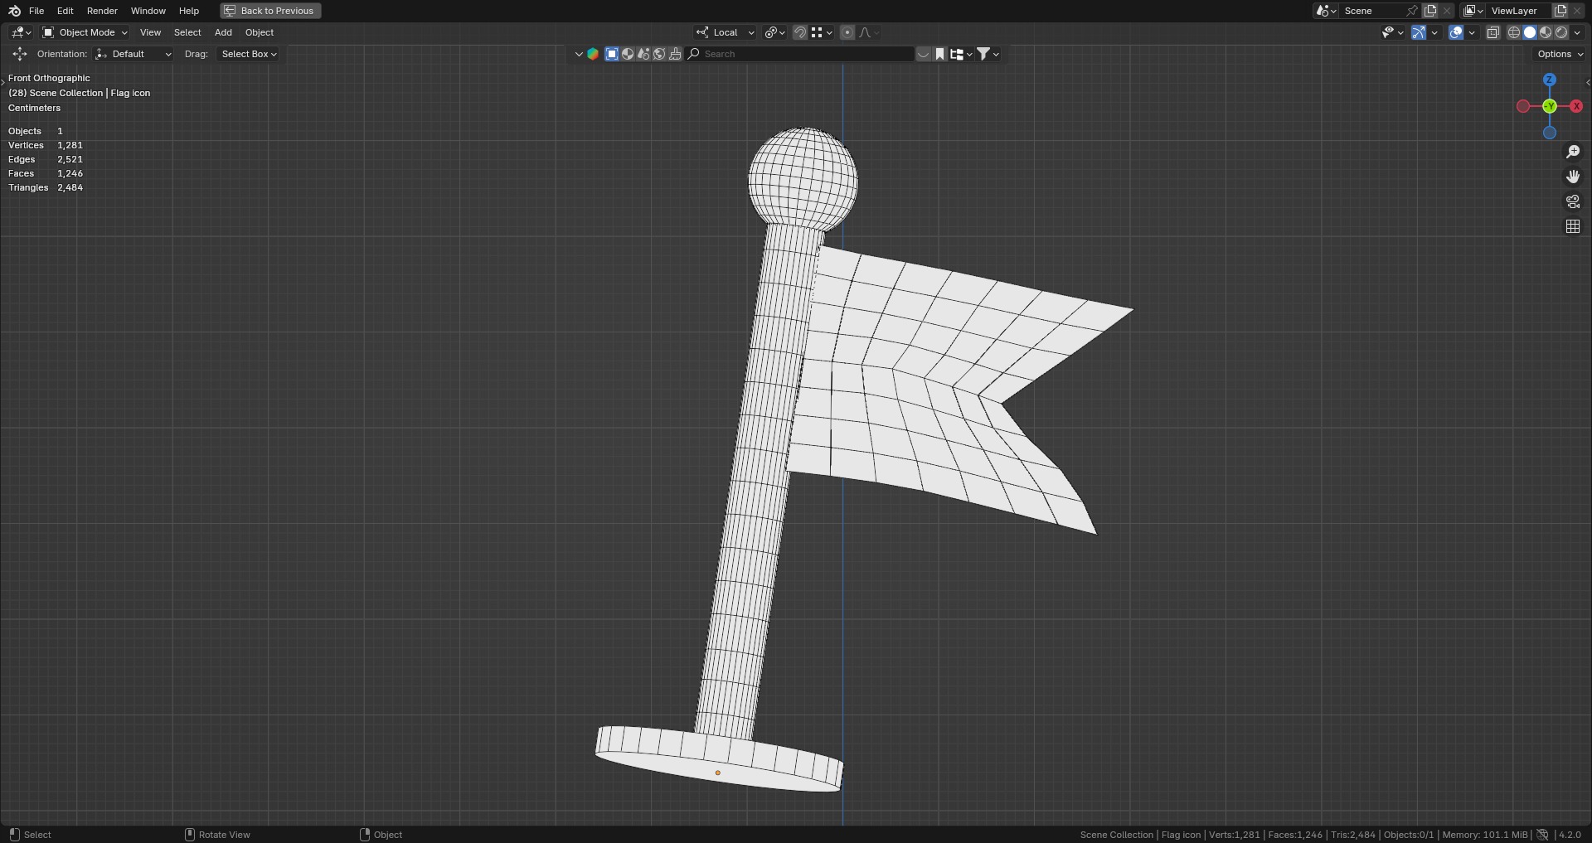Delete the scene with X button
The height and width of the screenshot is (843, 1592).
pyautogui.click(x=1447, y=11)
